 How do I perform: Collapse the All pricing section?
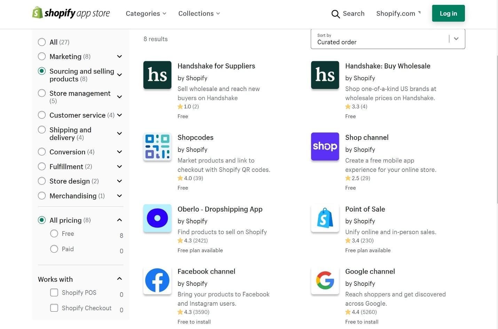[x=119, y=220]
